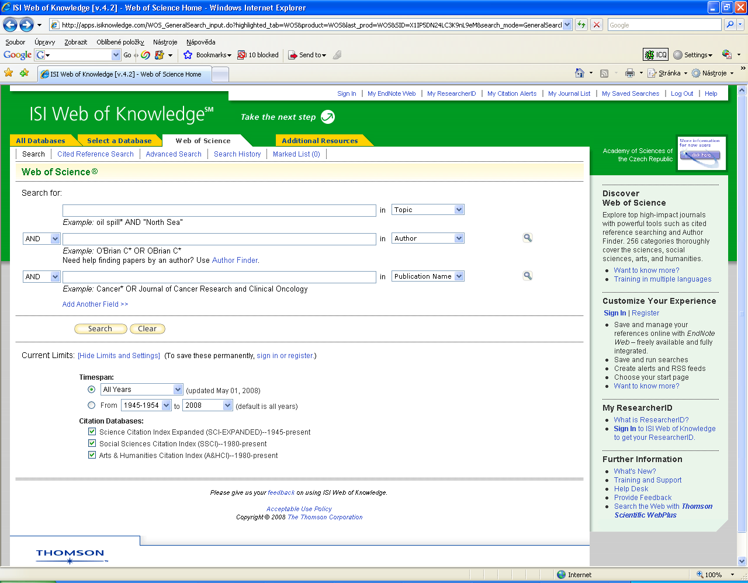Click the Take the next step arrow icon

point(328,117)
